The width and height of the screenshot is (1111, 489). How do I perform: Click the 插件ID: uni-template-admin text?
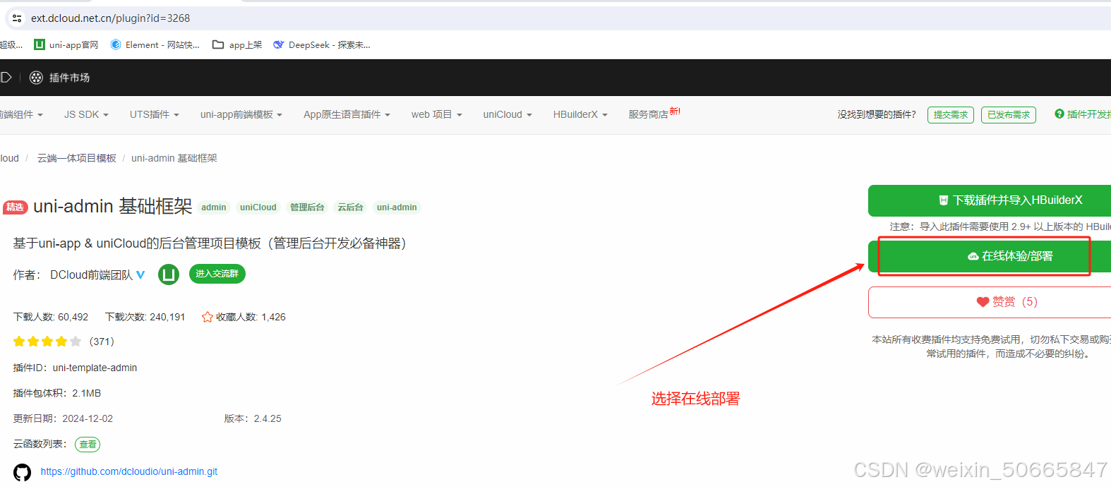pos(75,368)
